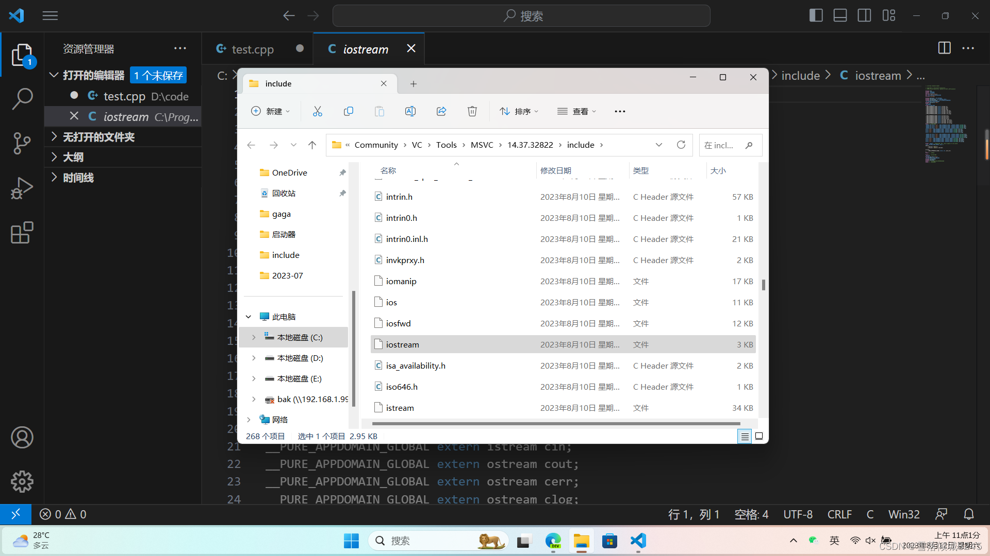
Task: Switch Explorer to details view at bottom right
Action: pyautogui.click(x=744, y=436)
